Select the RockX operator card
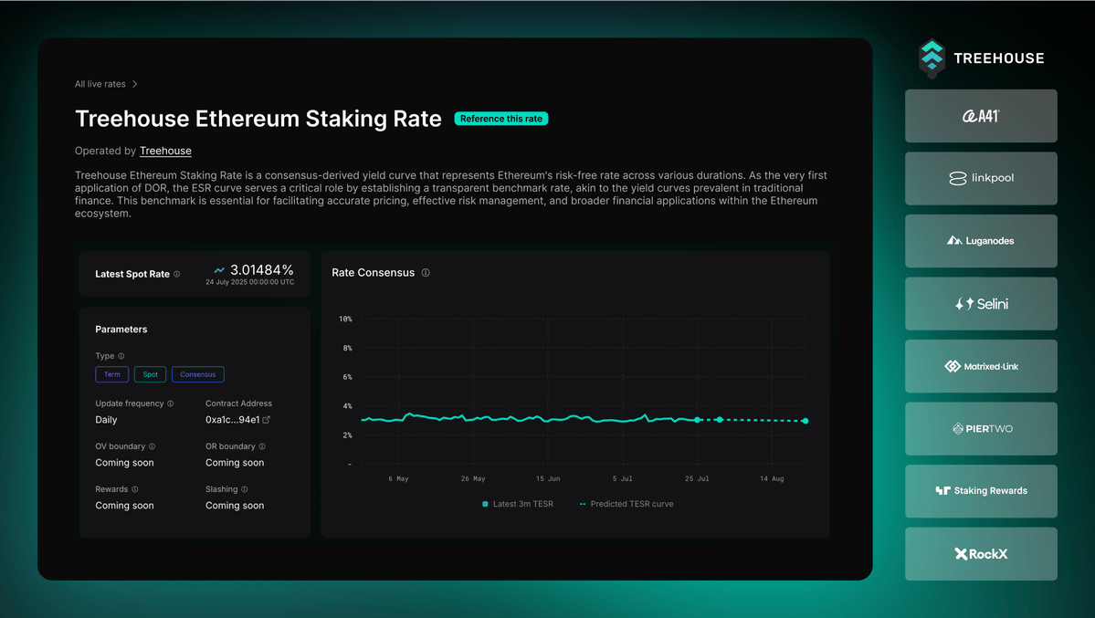 coord(981,554)
